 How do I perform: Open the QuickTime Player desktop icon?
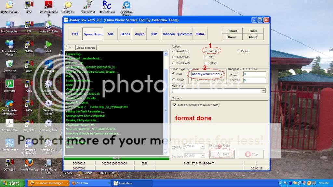(127, 6)
